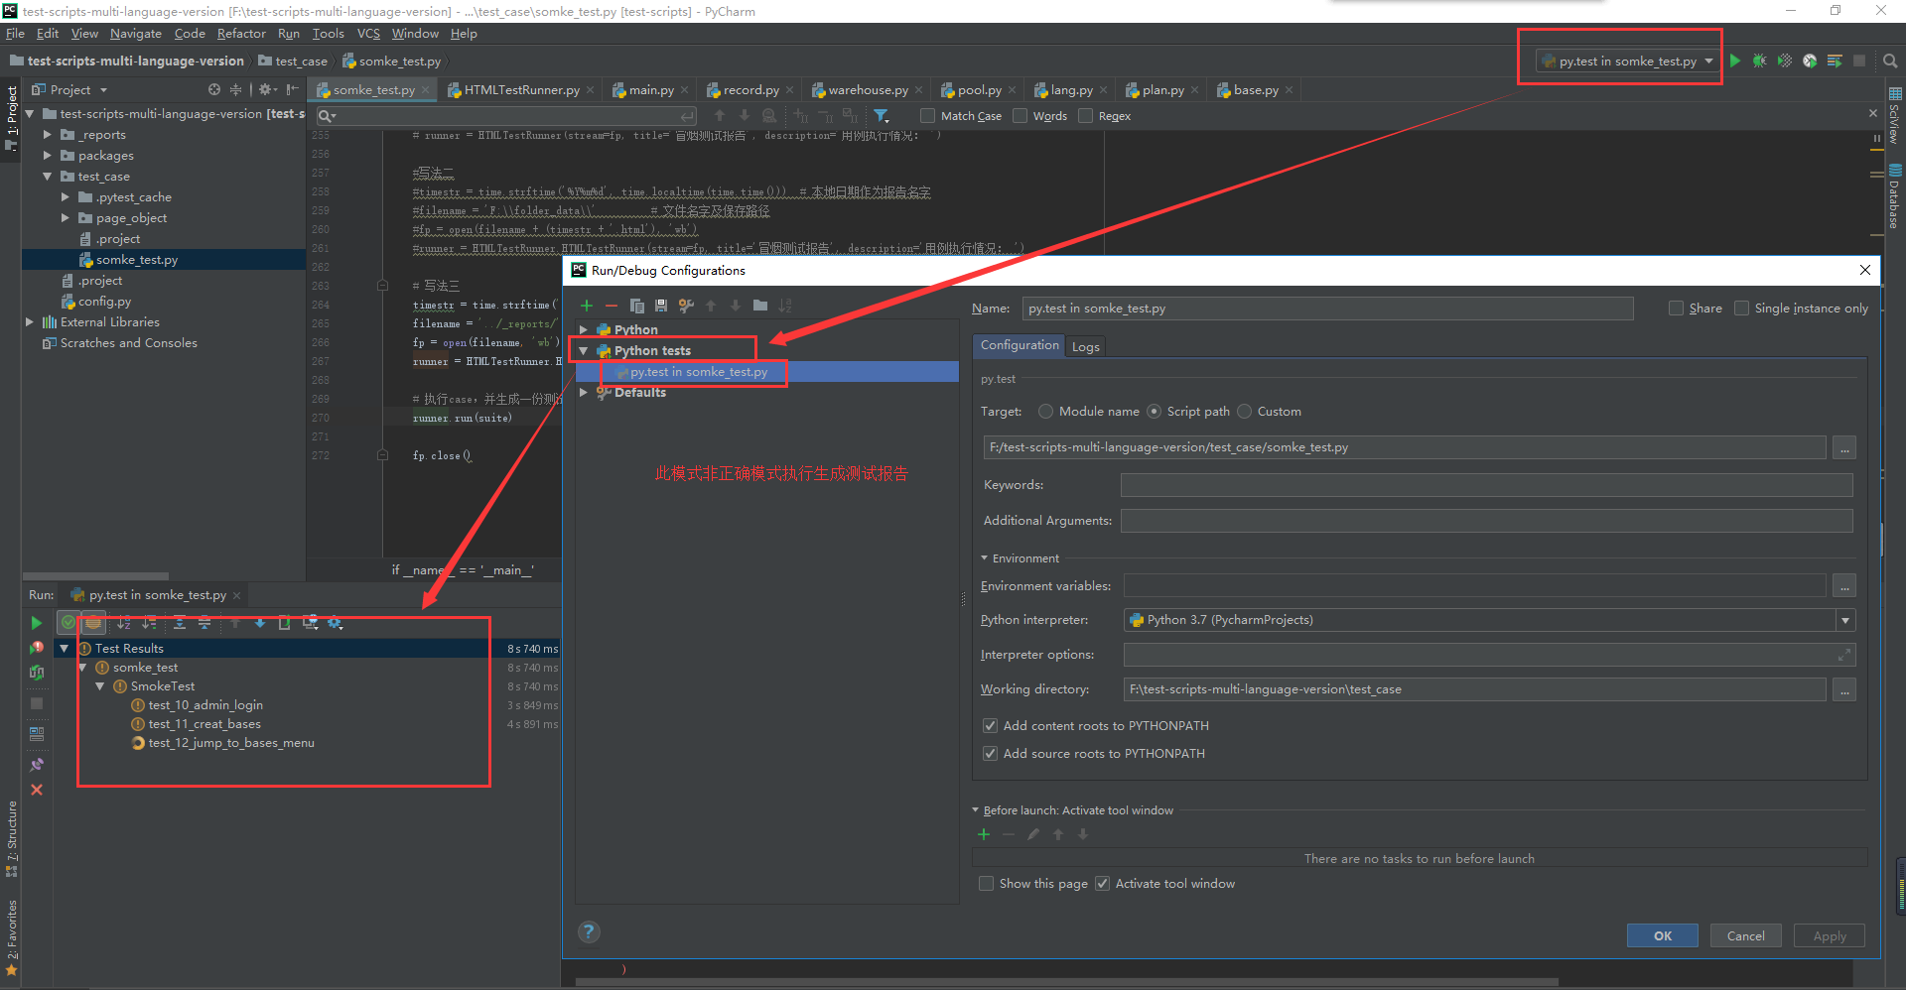The height and width of the screenshot is (990, 1906).
Task: Export test results icon
Action: (x=285, y=623)
